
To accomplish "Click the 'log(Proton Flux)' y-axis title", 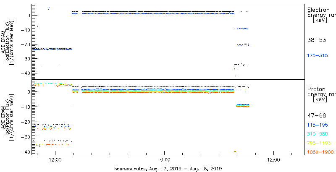I will click(8, 118).
